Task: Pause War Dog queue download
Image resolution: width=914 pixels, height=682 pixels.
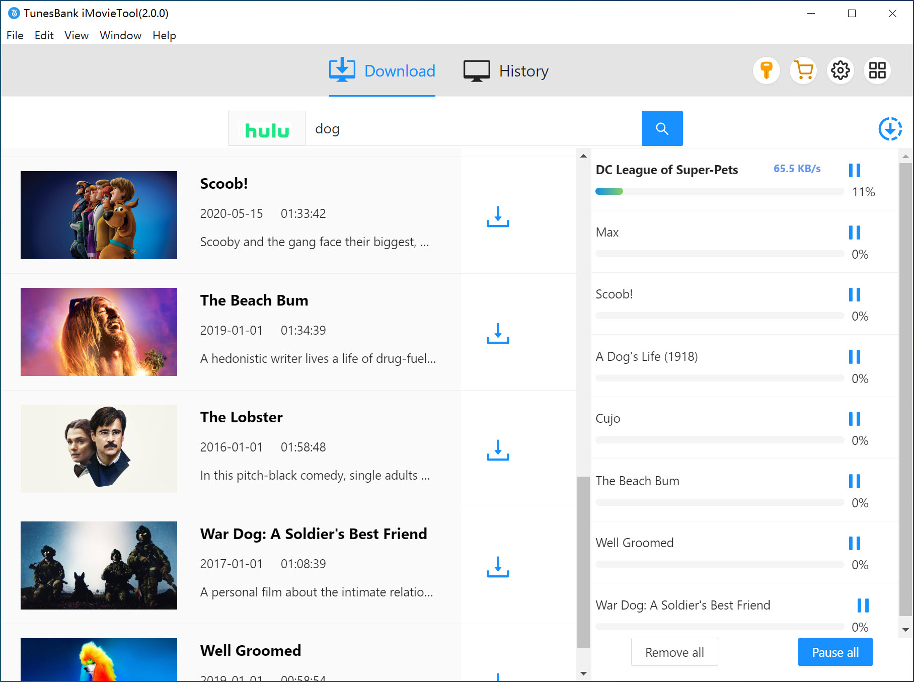Action: (863, 605)
